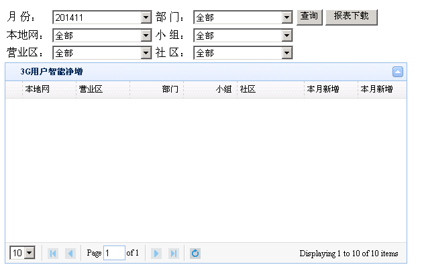
Task: Go to previous page of grid
Action: [70, 253]
